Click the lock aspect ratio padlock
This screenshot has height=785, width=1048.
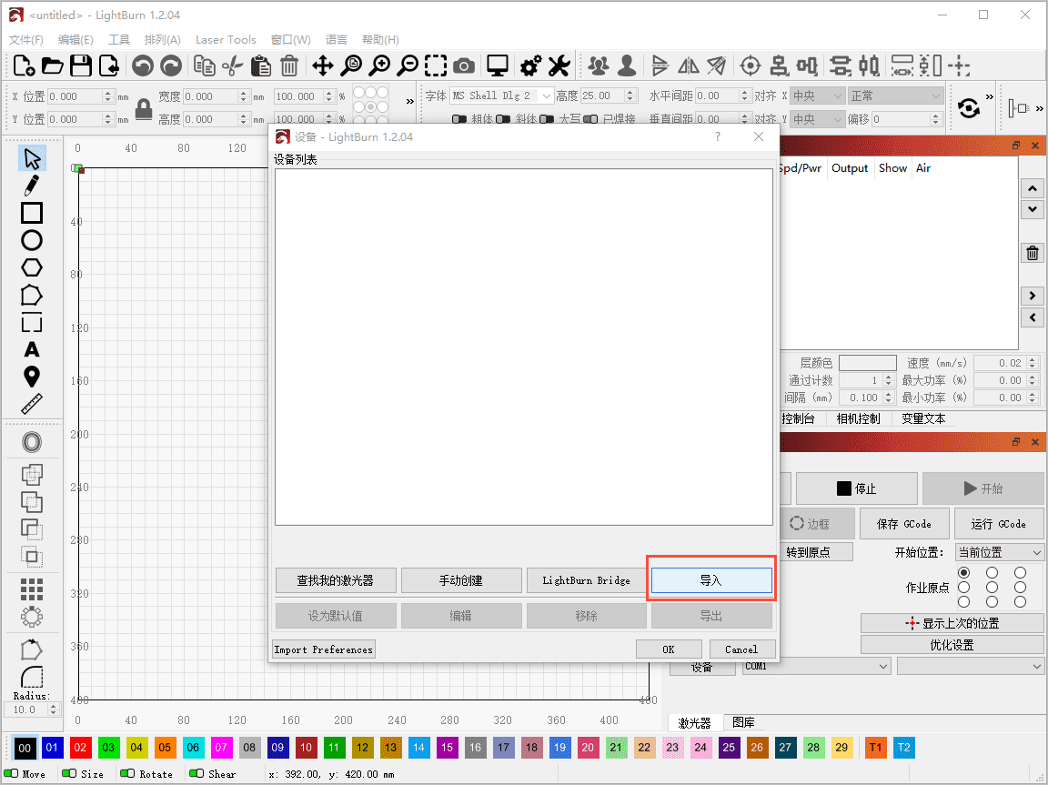pyautogui.click(x=143, y=108)
